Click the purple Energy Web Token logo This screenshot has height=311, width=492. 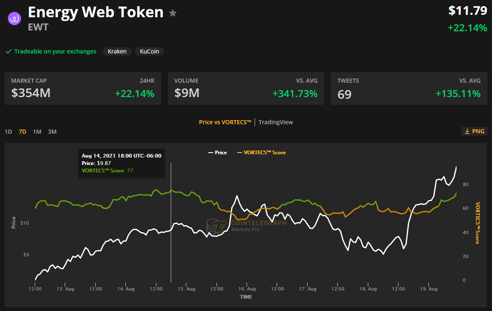pyautogui.click(x=14, y=19)
